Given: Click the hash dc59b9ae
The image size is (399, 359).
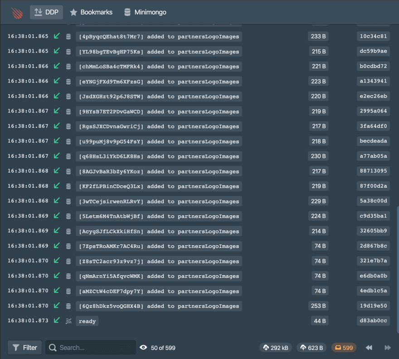Looking at the screenshot, I should [x=373, y=51].
